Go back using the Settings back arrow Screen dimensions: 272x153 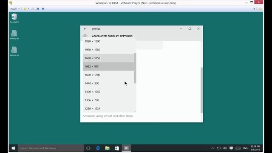85,28
